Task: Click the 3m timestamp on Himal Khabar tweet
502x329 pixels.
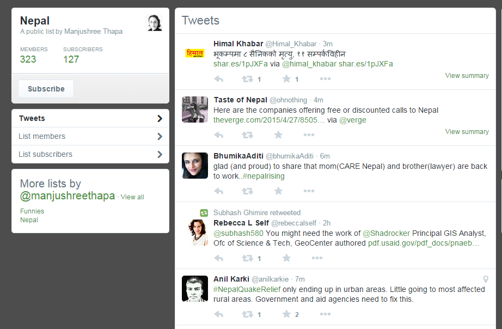Action: coord(328,44)
